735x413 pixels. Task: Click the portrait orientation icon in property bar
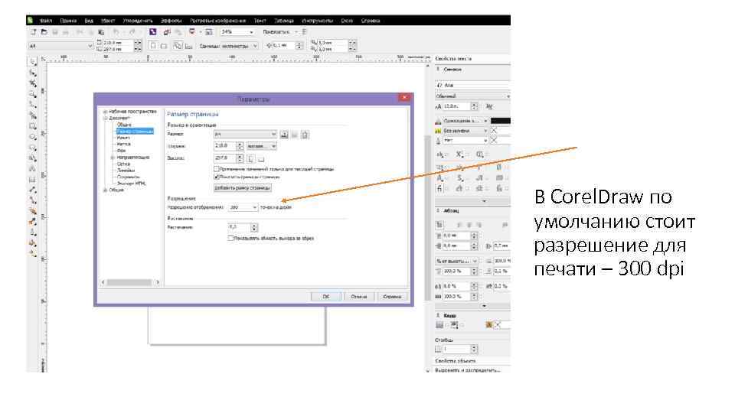point(153,46)
